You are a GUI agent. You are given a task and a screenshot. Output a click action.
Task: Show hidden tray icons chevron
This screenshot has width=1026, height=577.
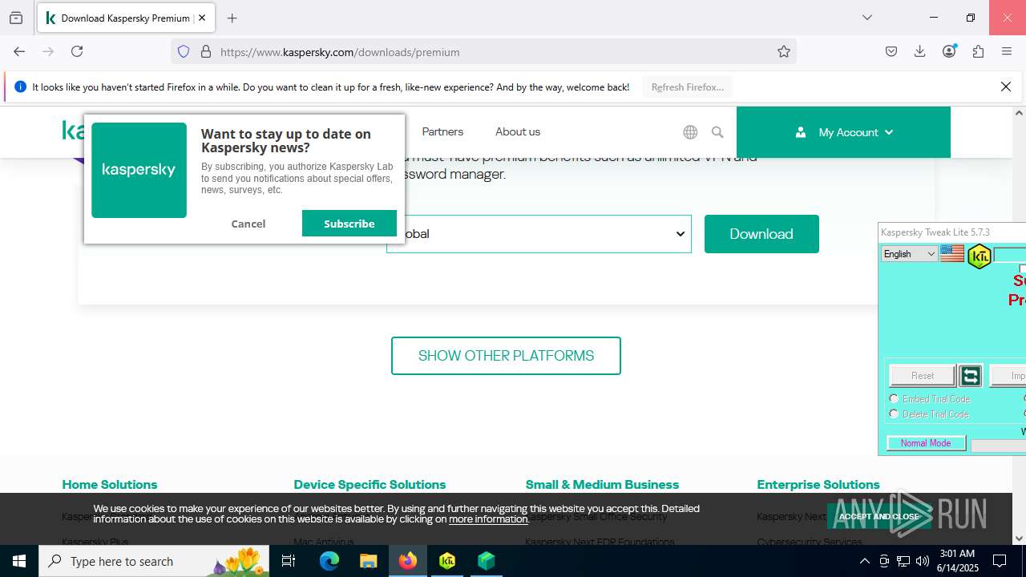[864, 561]
